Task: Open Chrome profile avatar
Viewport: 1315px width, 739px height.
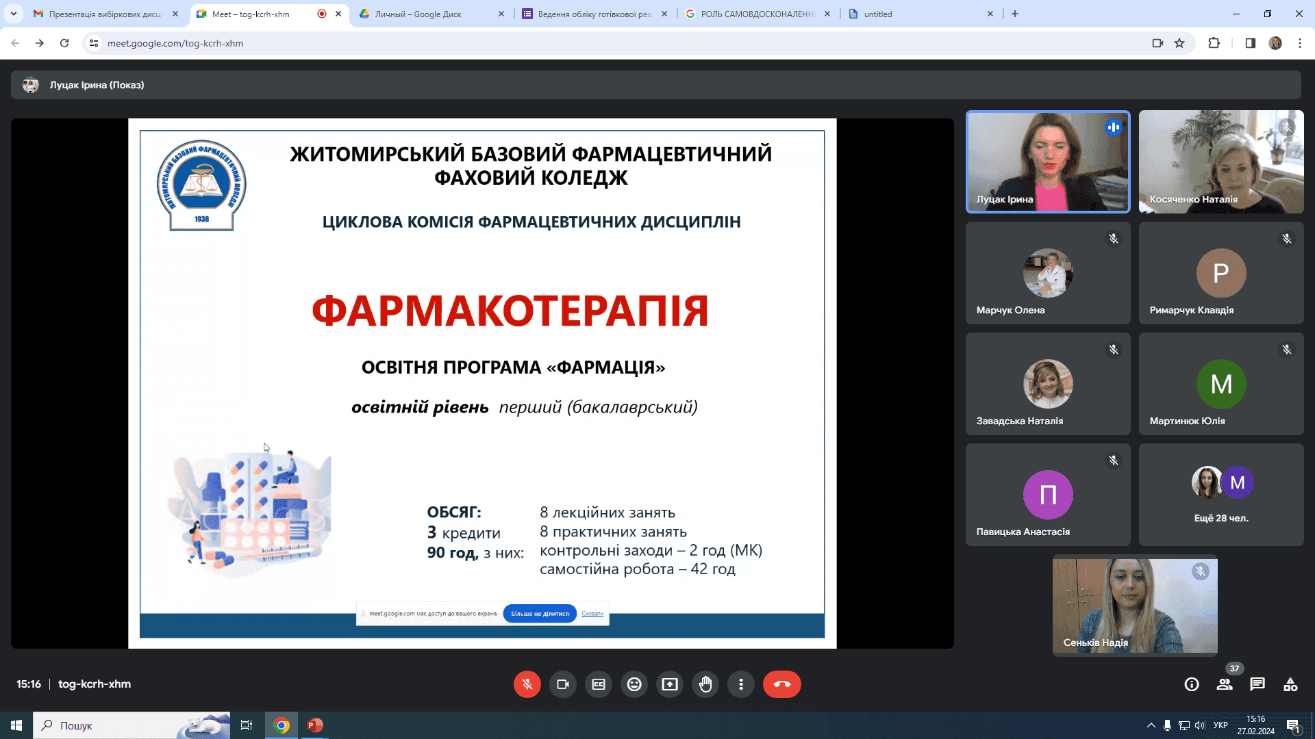Action: click(1275, 43)
